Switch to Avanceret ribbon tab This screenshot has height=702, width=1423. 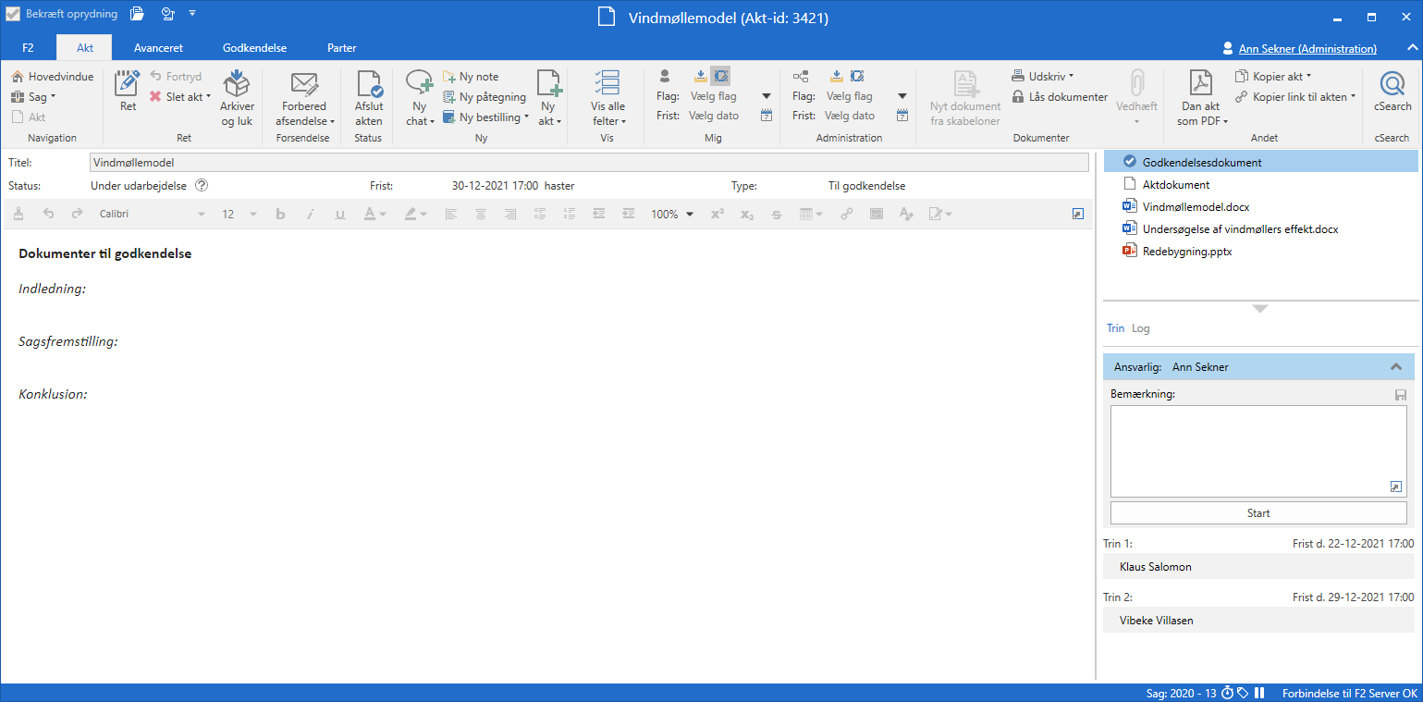click(158, 48)
